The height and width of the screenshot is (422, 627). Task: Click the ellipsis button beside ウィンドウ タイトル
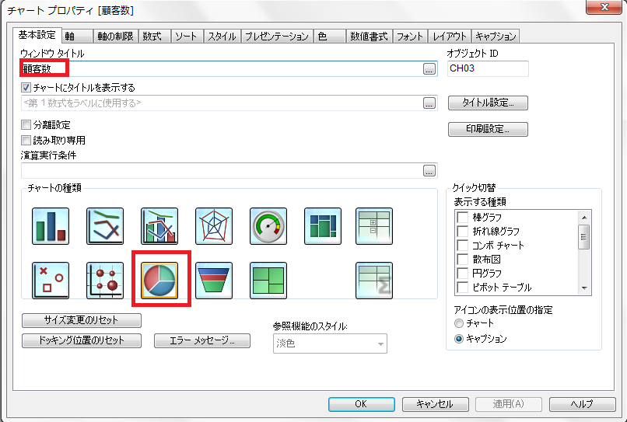pyautogui.click(x=429, y=69)
